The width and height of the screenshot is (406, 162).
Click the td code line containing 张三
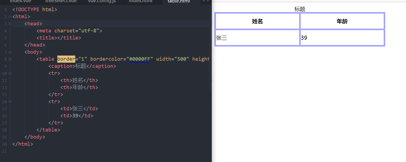(x=79, y=109)
